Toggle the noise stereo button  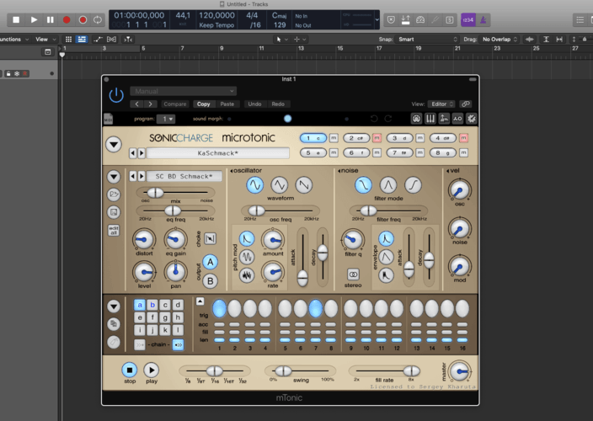pos(353,274)
